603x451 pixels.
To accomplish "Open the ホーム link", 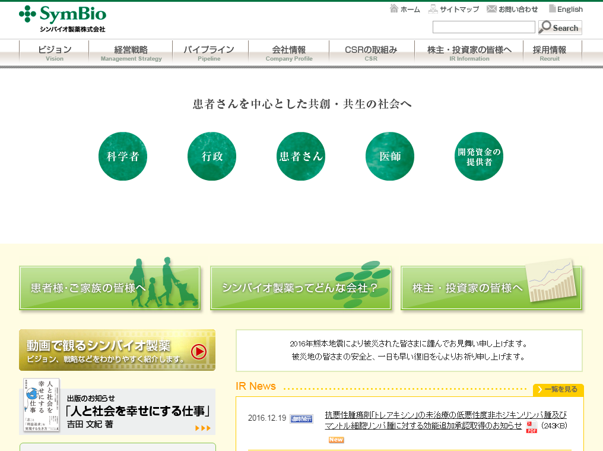I will tap(410, 10).
